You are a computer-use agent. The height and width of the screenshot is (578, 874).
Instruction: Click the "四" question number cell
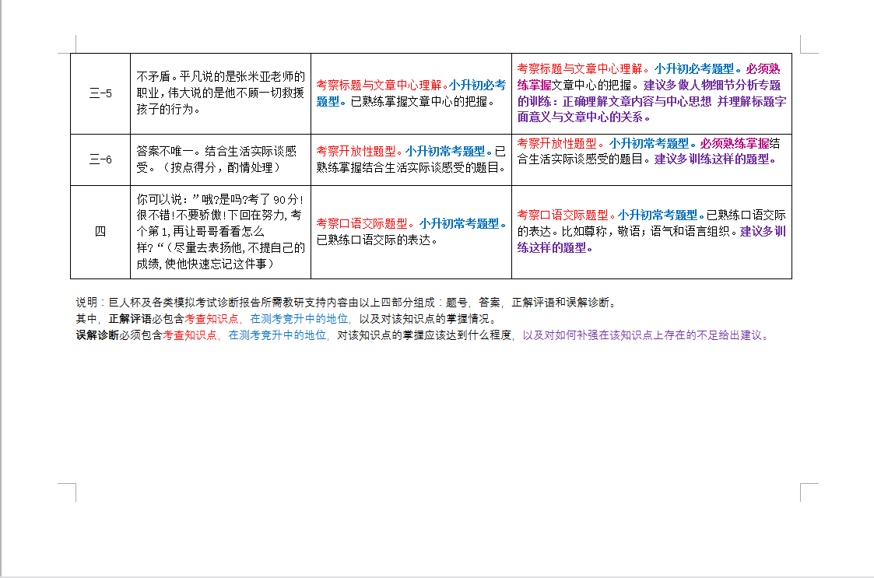click(100, 232)
